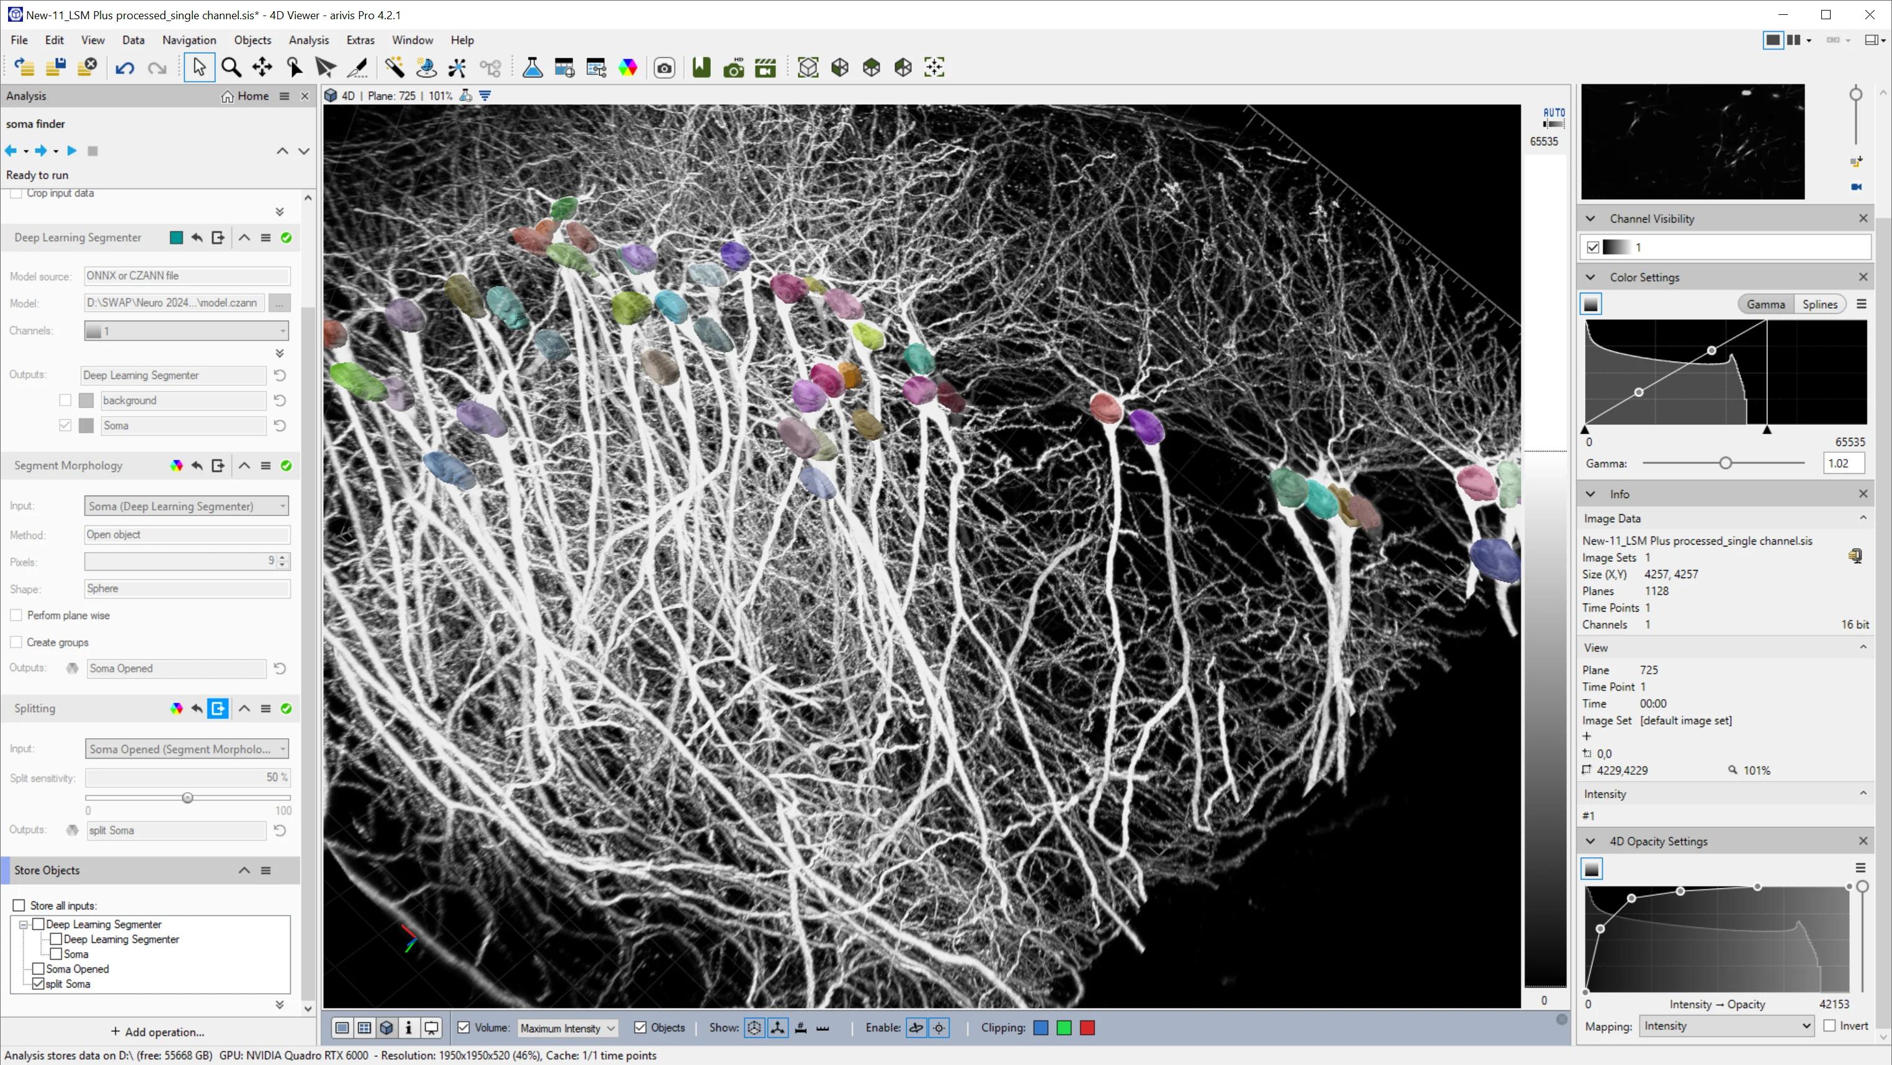Open the movie storyboard clapper icon
Image resolution: width=1892 pixels, height=1065 pixels.
click(x=765, y=68)
